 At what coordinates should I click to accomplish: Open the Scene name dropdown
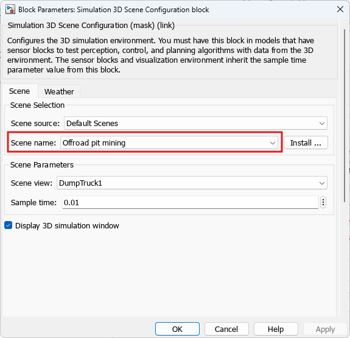pyautogui.click(x=169, y=143)
